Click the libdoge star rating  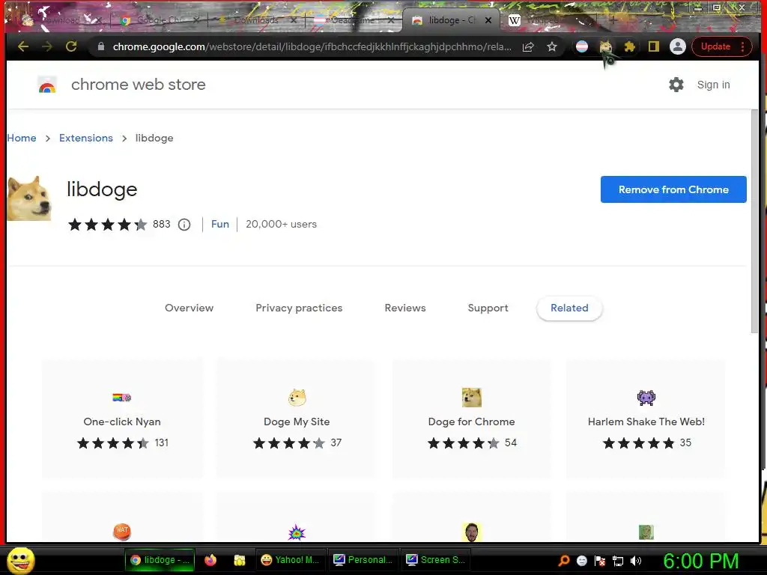coord(108,225)
